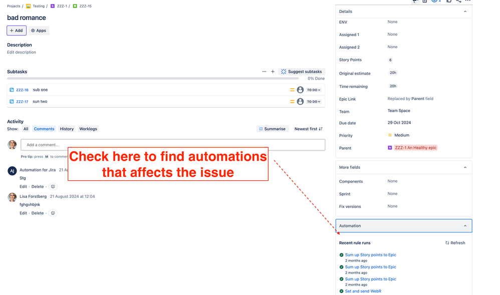Image resolution: width=500 pixels, height=295 pixels.
Task: Open the TO DO status dropdown for ZZZ-16
Action: pos(314,90)
